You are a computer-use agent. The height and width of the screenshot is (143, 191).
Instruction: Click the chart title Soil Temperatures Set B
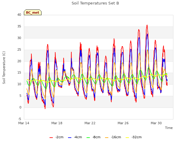click(95, 3)
